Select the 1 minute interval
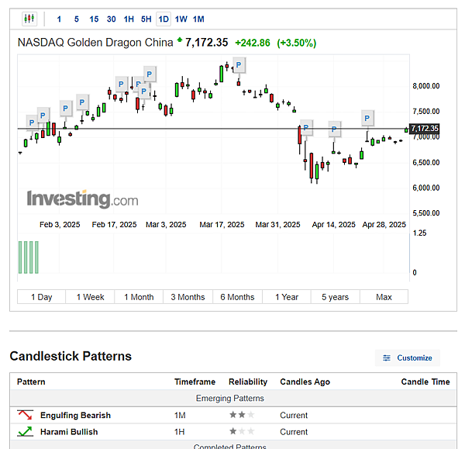This screenshot has width=465, height=449. pyautogui.click(x=59, y=19)
